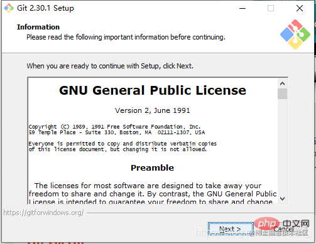The image size is (316, 244).
Task: Click 'Please read the following important information' text
Action: coord(126,37)
